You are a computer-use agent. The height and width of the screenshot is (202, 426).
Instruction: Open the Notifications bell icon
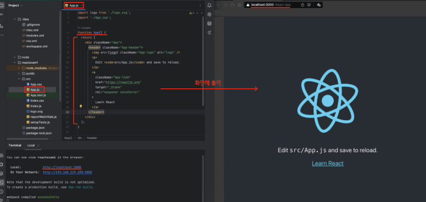[x=209, y=5]
